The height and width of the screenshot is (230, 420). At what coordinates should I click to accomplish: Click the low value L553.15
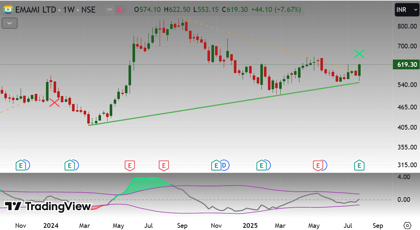(x=206, y=10)
